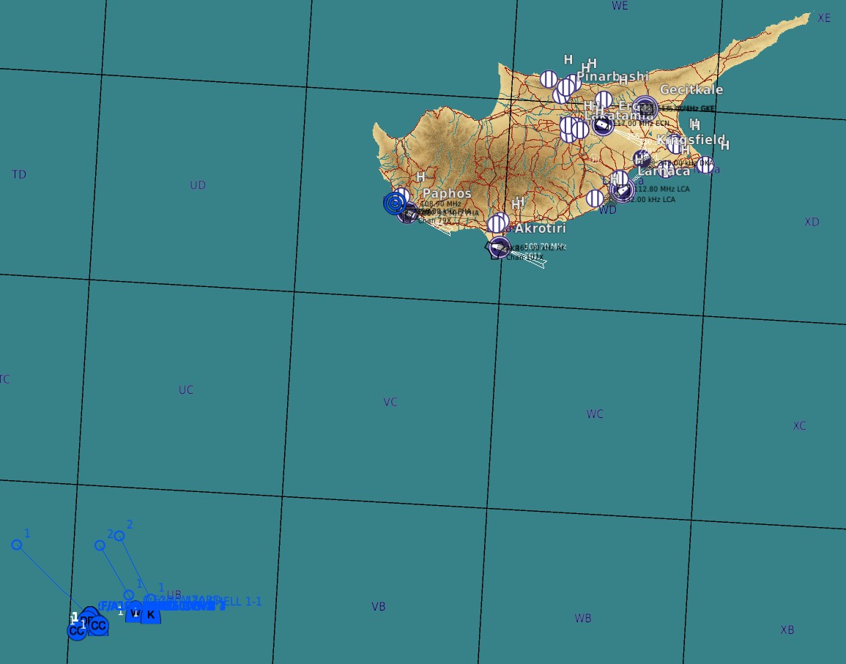Select the Kingsfield airfield icon
This screenshot has height=664, width=846.
[x=642, y=159]
